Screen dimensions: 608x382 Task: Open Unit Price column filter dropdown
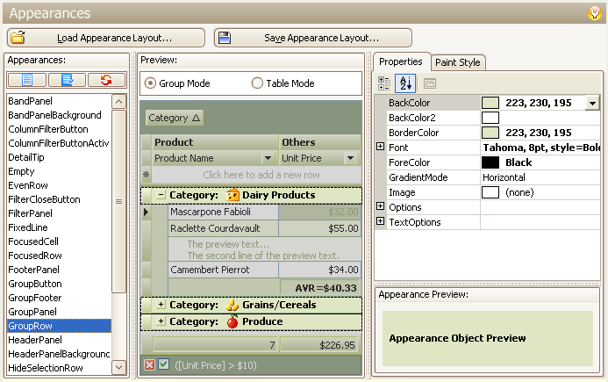[x=351, y=158]
